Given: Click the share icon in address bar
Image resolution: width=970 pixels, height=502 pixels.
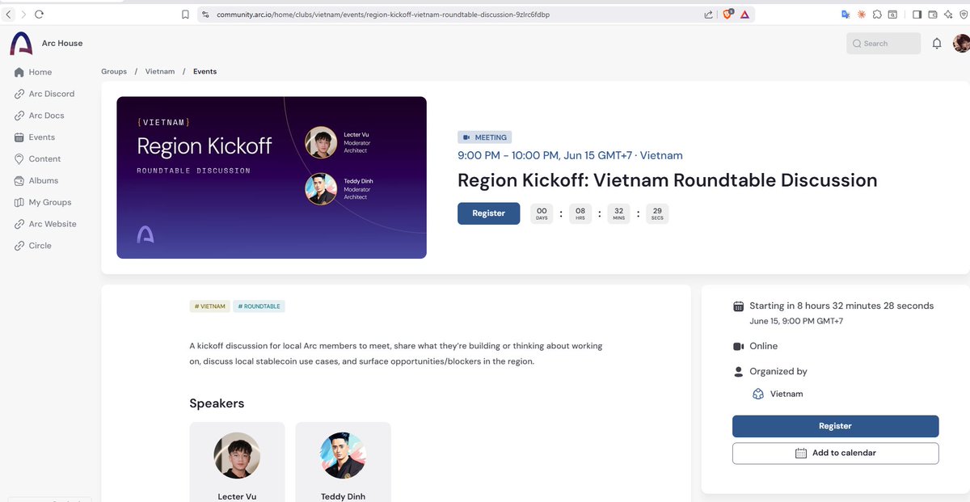Looking at the screenshot, I should pyautogui.click(x=708, y=15).
